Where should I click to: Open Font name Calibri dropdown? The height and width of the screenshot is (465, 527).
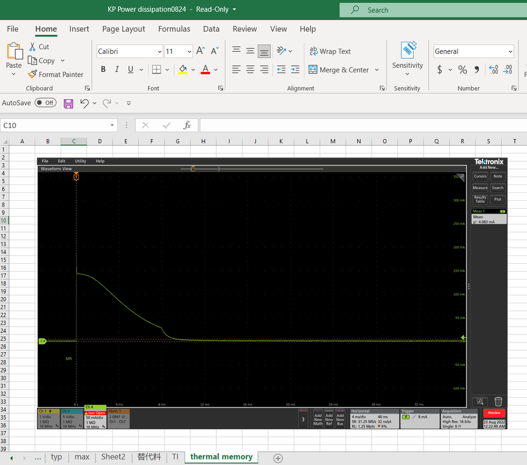[160, 51]
